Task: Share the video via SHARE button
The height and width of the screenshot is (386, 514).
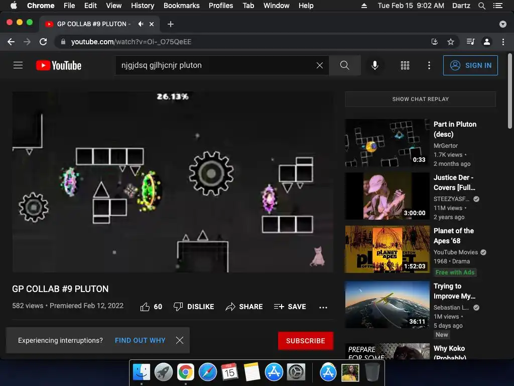Action: coord(244,307)
